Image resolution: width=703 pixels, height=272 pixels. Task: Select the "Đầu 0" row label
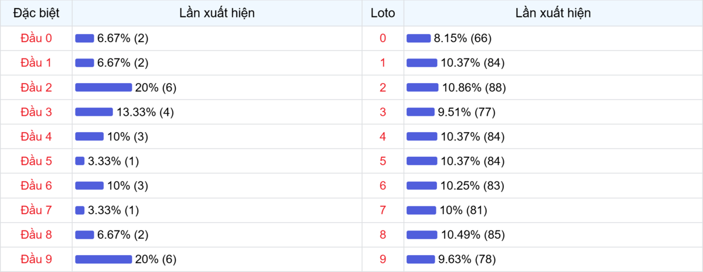coord(36,38)
